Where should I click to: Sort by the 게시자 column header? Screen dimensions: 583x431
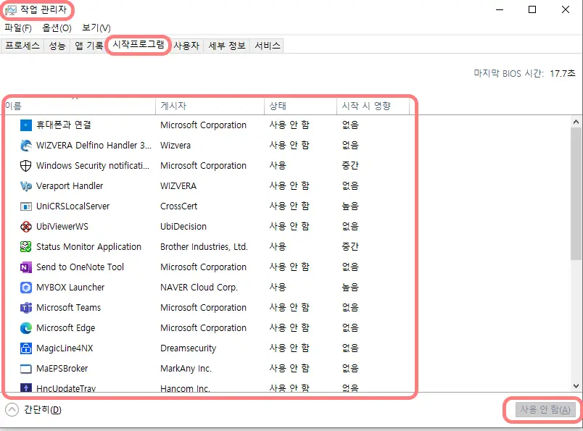tap(210, 106)
